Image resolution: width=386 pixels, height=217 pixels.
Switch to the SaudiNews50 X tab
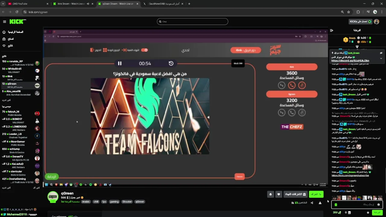(x=163, y=4)
